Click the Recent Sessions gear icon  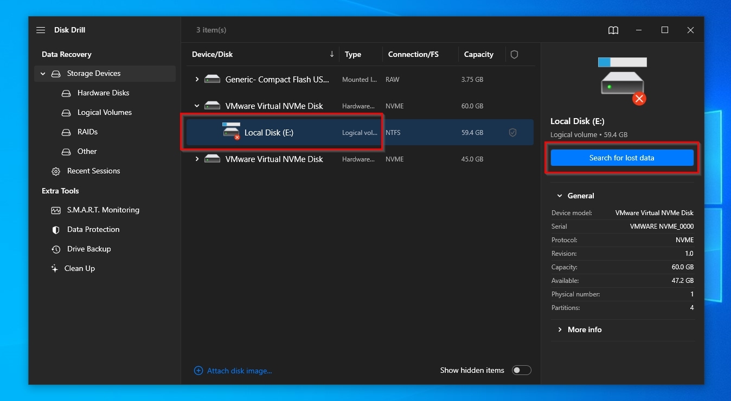tap(55, 171)
